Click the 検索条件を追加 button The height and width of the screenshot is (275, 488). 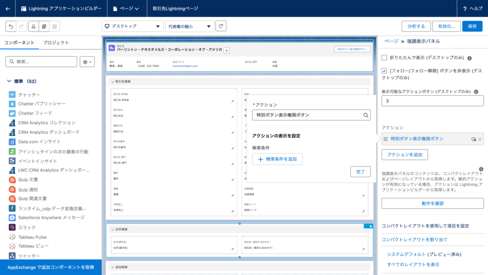click(x=277, y=159)
